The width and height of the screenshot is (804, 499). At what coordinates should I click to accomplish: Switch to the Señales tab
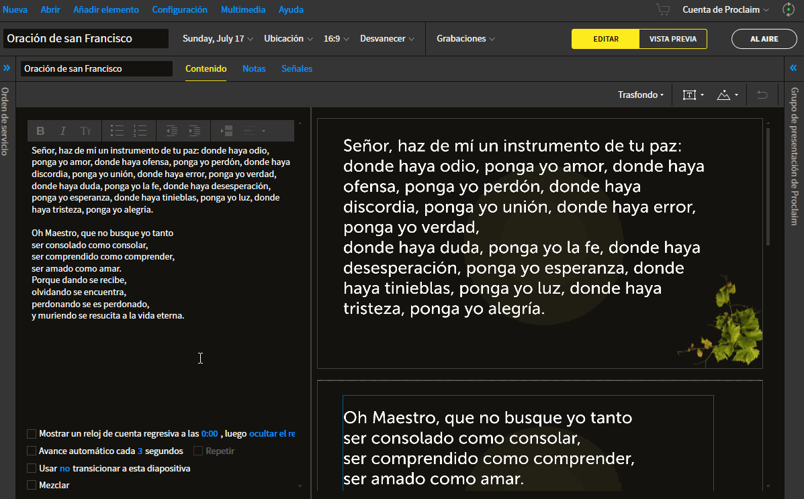click(x=297, y=68)
